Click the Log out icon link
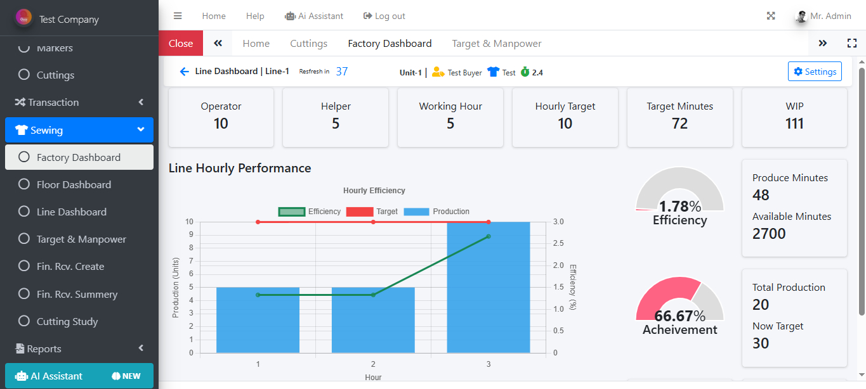Viewport: 866px width, 389px height. point(368,16)
